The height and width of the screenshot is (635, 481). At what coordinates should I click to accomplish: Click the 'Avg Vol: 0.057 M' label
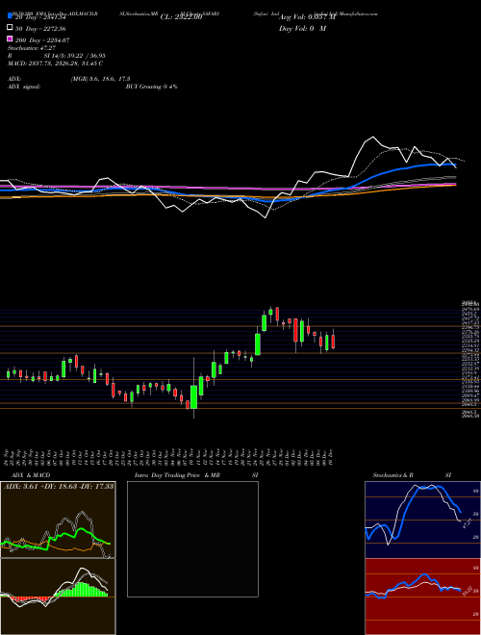coord(307,17)
